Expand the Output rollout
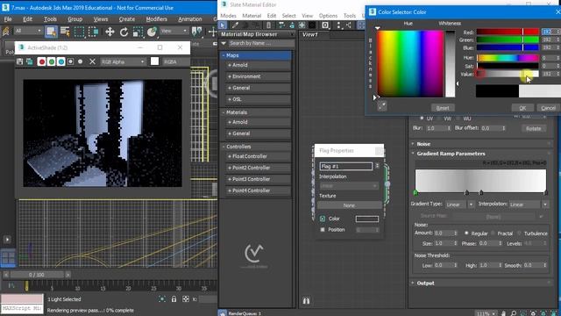Image resolution: width=561 pixels, height=316 pixels. pyautogui.click(x=481, y=283)
